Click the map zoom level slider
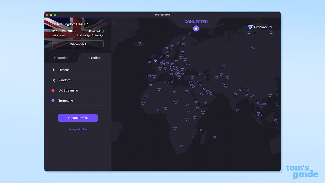Screen dimensions: 325x183 pyautogui.click(x=260, y=33)
